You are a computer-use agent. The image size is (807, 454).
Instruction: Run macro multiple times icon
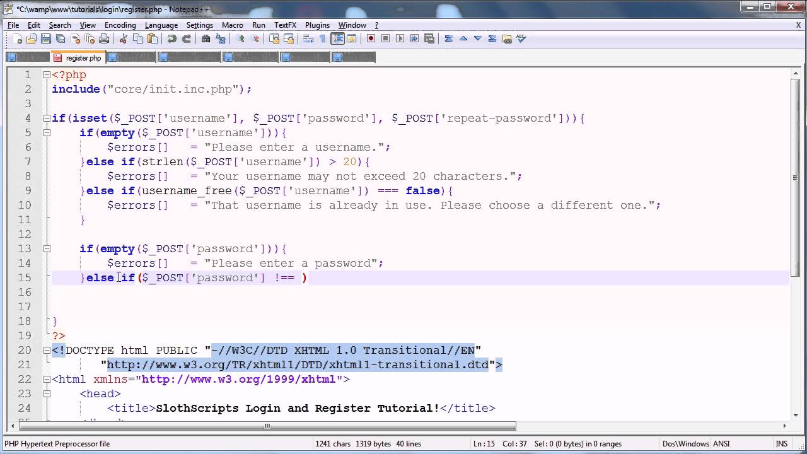(x=414, y=38)
